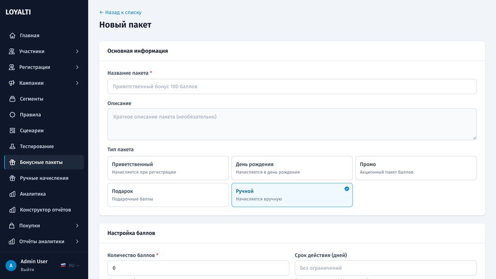This screenshot has height=279, width=496.
Task: Go back via Назад к списку link
Action: pyautogui.click(x=120, y=12)
